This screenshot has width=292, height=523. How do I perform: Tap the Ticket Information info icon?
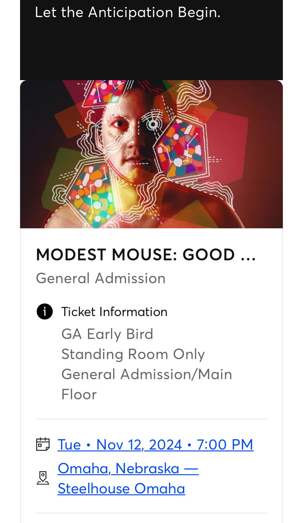44,312
